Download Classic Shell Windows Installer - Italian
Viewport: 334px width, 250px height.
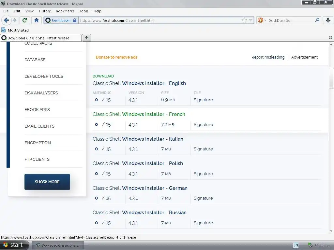pos(138,139)
